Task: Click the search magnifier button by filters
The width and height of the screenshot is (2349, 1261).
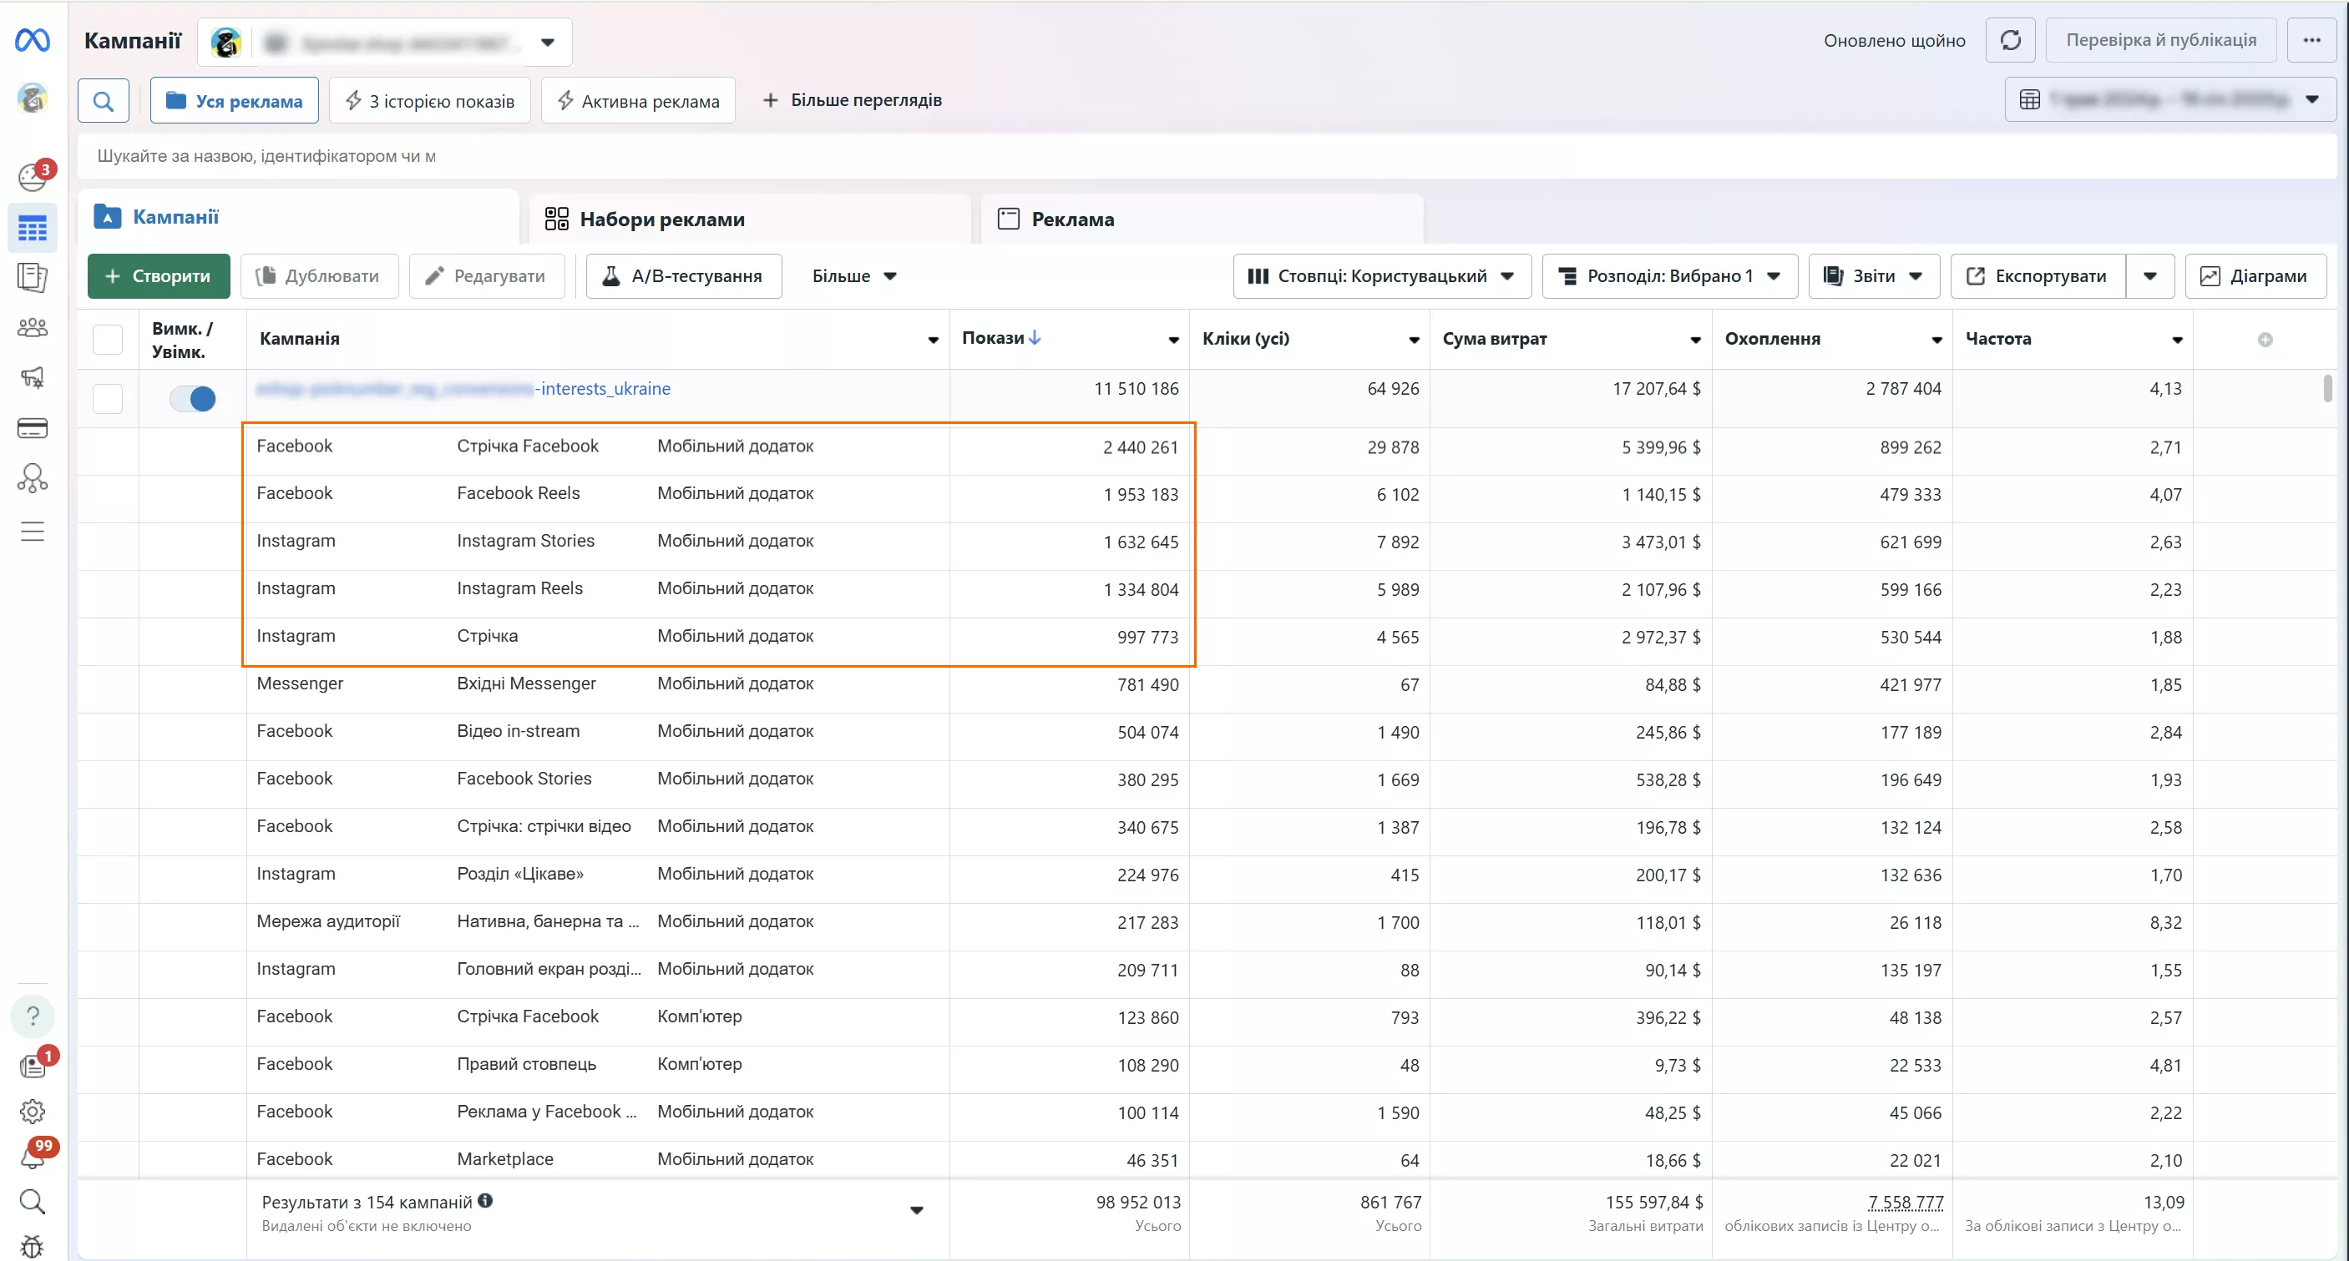Action: (x=103, y=100)
